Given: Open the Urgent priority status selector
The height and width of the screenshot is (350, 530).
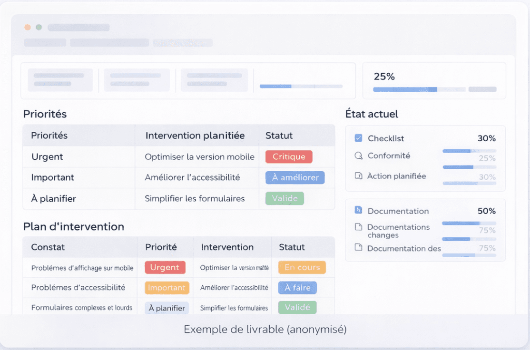Looking at the screenshot, I should point(165,267).
